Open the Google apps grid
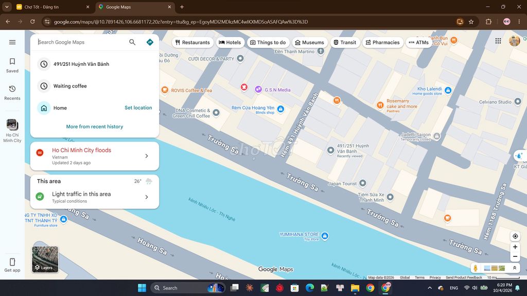Image resolution: width=527 pixels, height=296 pixels. click(x=498, y=41)
